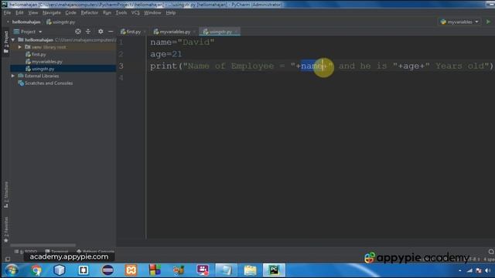Viewport: 495px width, 278px height.
Task: Open the Navigate menu
Action: coord(52,12)
